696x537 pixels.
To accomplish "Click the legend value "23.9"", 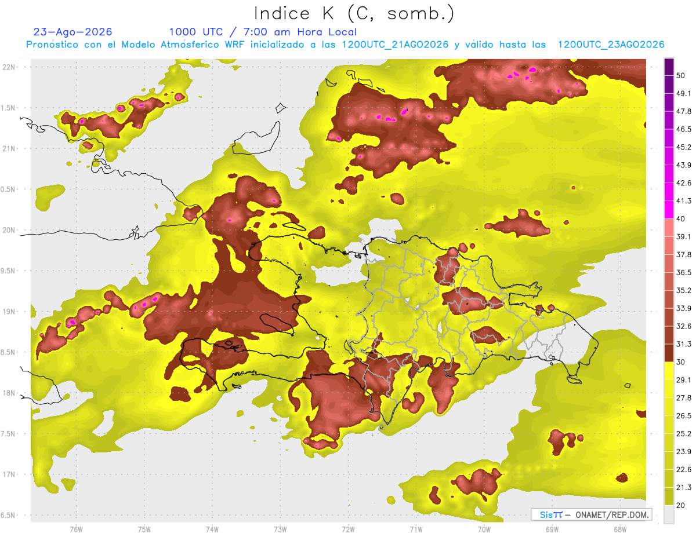I will pyautogui.click(x=684, y=452).
